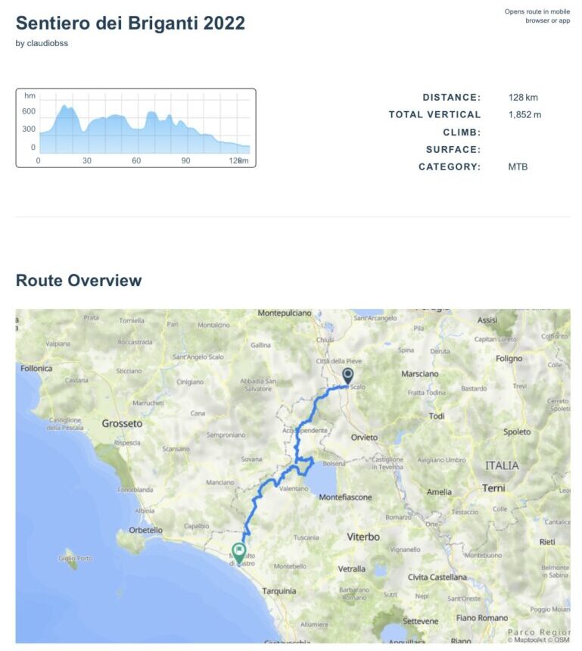Click the elevation profile chart
Image resolution: width=582 pixels, height=651 pixels.
[x=135, y=128]
